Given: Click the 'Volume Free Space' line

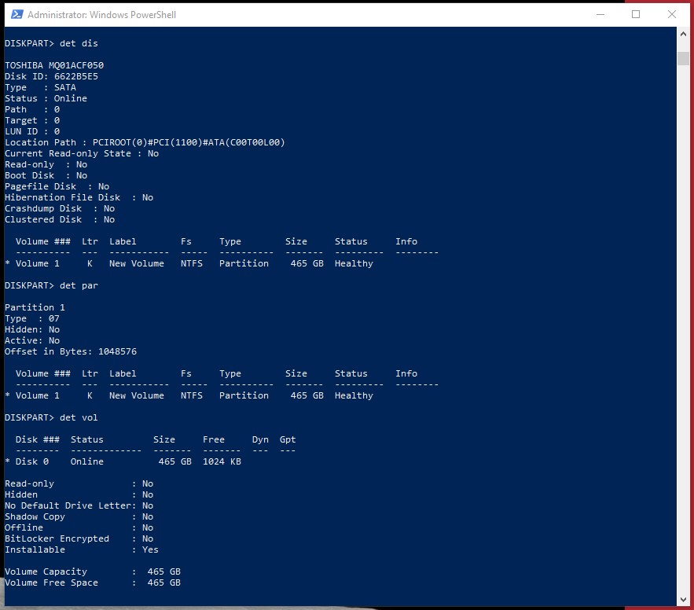Looking at the screenshot, I should pos(93,582).
